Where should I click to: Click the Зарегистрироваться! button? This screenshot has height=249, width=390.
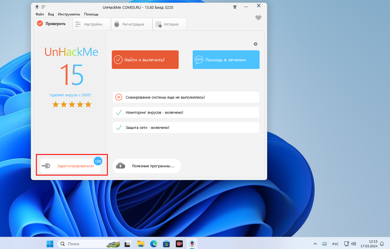point(71,166)
